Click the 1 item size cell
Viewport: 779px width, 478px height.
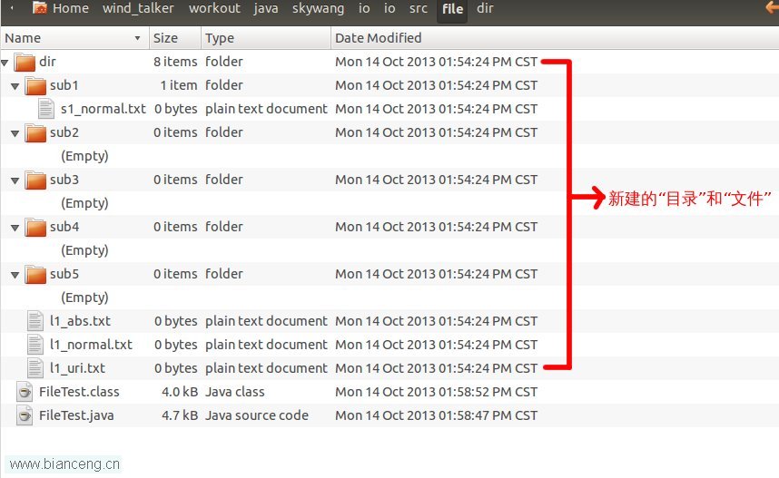click(x=179, y=85)
